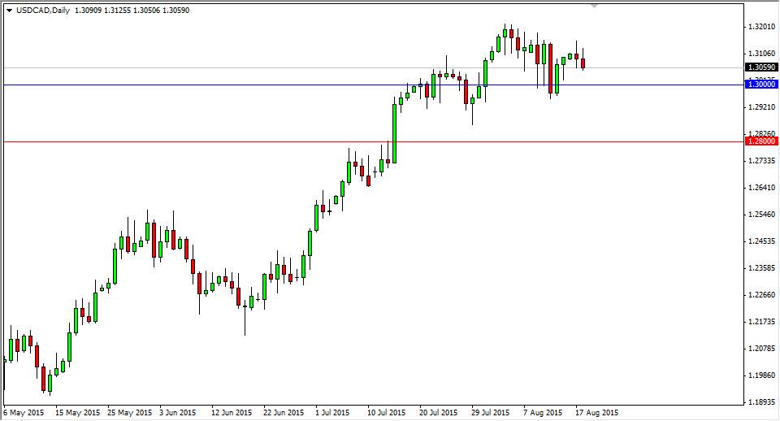Open the dropdown arrow beside USDCAD,Daily
780x421 pixels.
[9, 11]
